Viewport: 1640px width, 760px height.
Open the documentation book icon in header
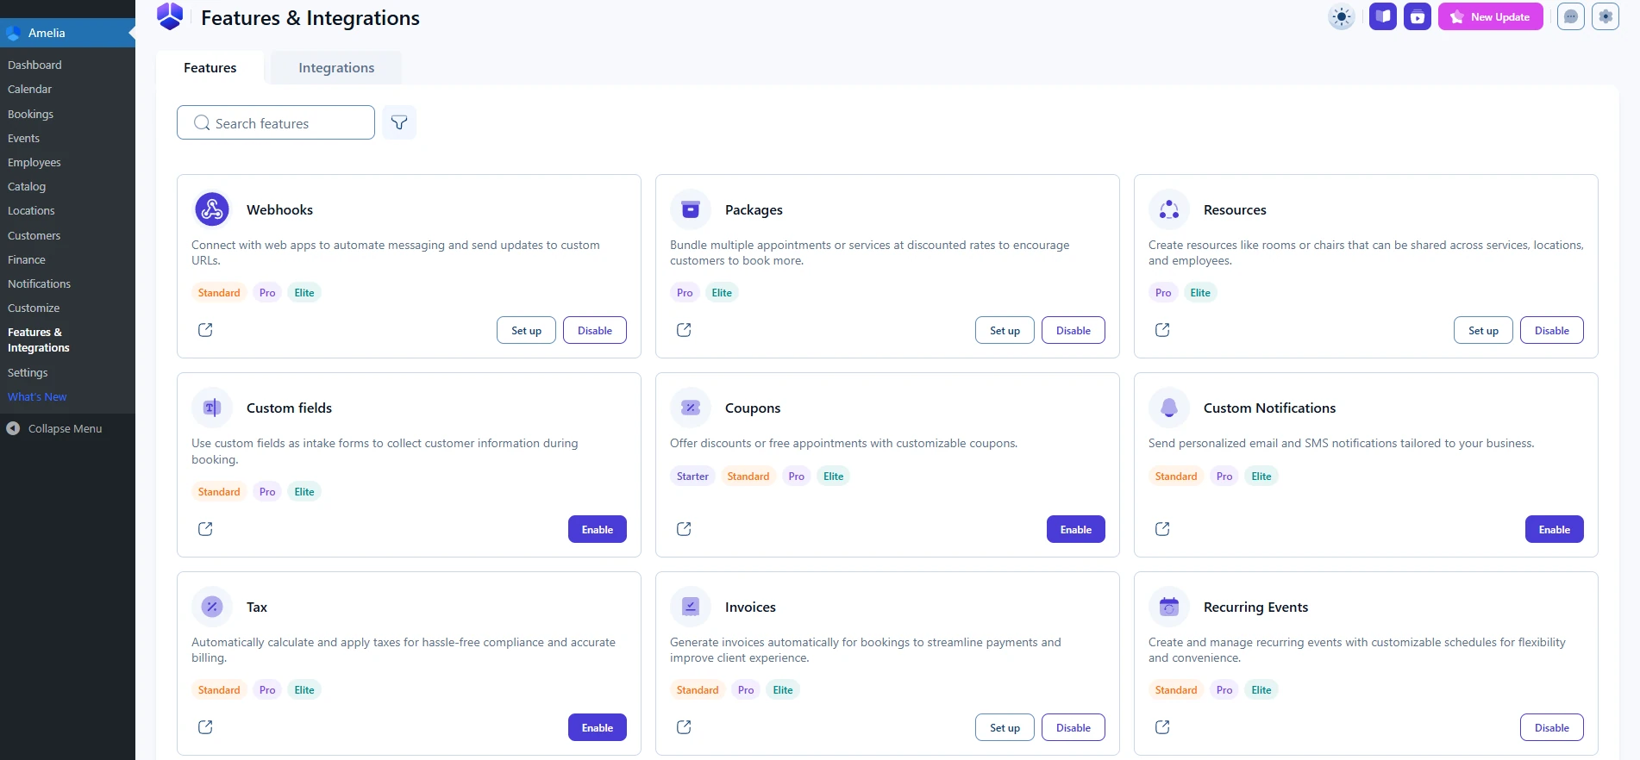1382,17
